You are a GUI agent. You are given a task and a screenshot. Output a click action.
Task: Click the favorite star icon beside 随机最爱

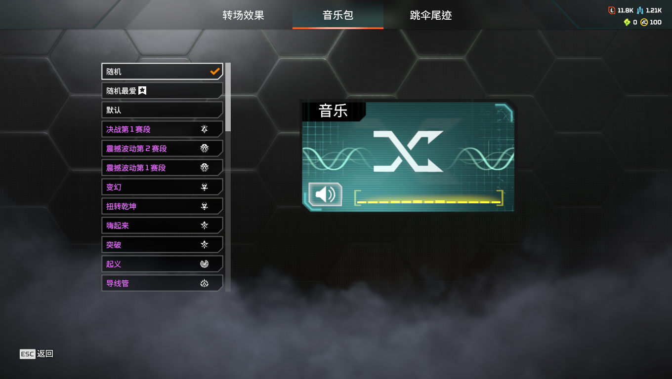point(142,91)
